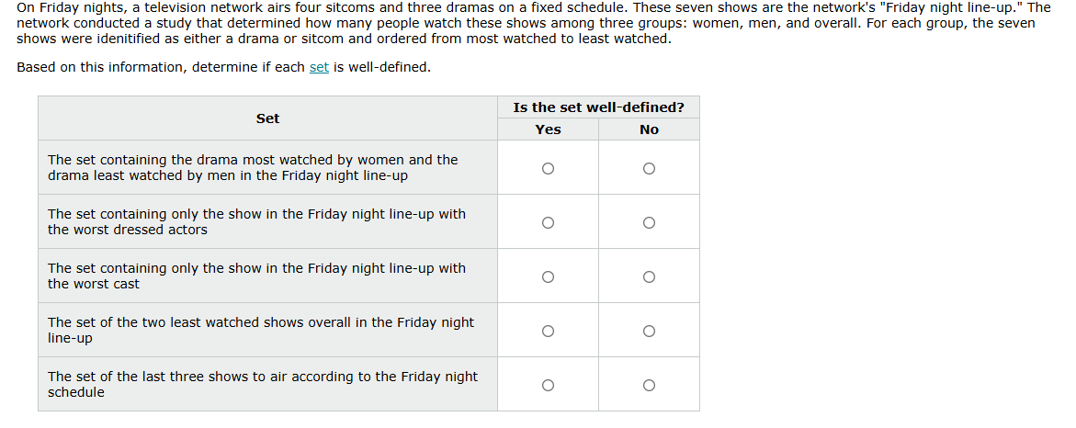
Task: Click the worst cast set description
Action: click(x=256, y=276)
